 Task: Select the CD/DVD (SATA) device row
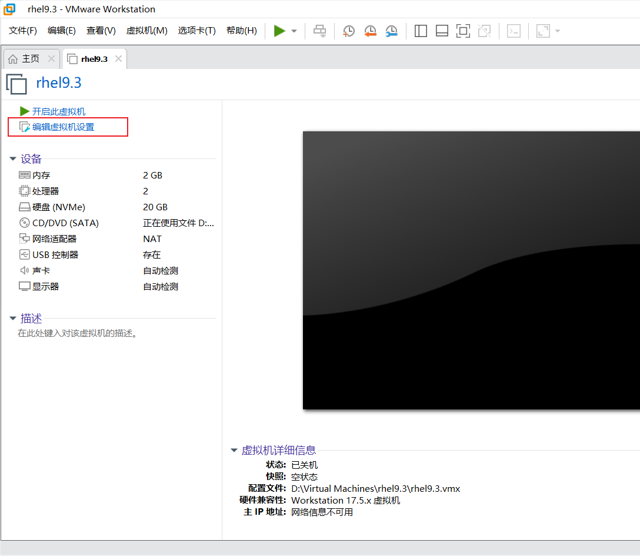(x=116, y=223)
